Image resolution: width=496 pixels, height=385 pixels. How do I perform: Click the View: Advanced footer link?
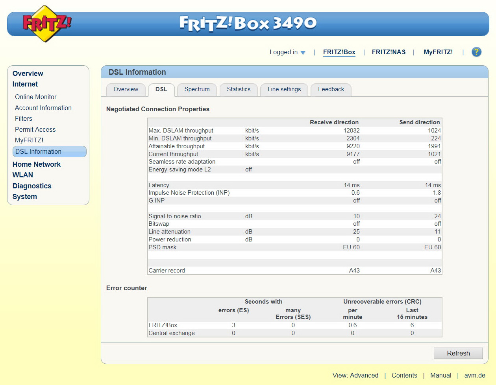pyautogui.click(x=355, y=375)
